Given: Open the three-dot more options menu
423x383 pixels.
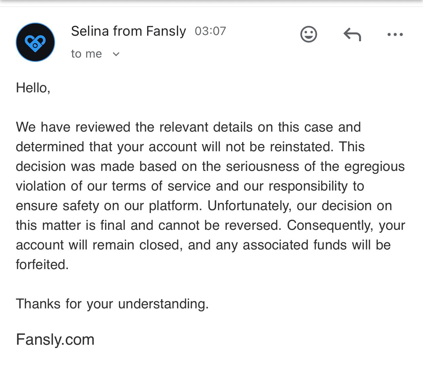Looking at the screenshot, I should [395, 34].
